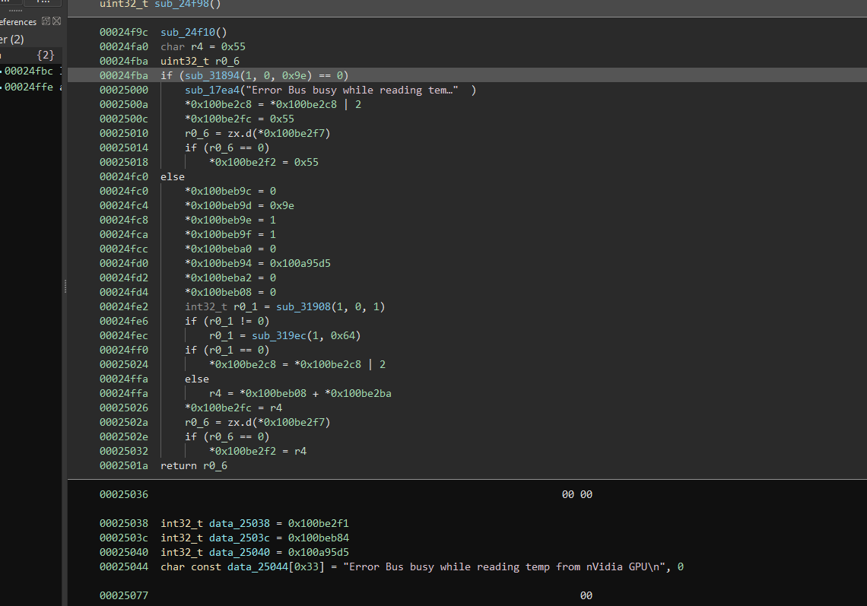
Task: Click the else keyword at address 00024ffa
Action: (x=197, y=379)
